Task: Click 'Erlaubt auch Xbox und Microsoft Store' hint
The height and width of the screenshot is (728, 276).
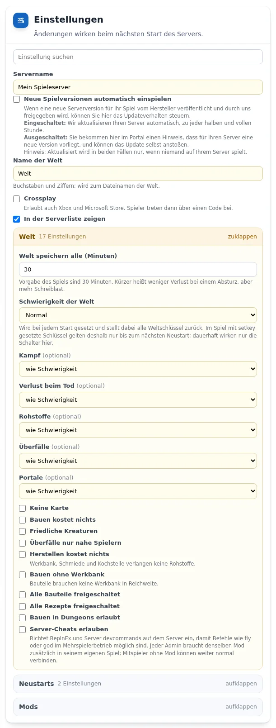Action: tap(128, 208)
